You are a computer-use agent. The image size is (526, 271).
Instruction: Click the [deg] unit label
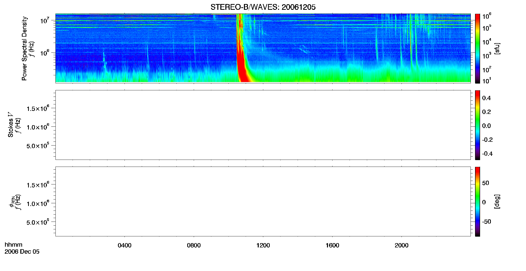tap(497, 201)
